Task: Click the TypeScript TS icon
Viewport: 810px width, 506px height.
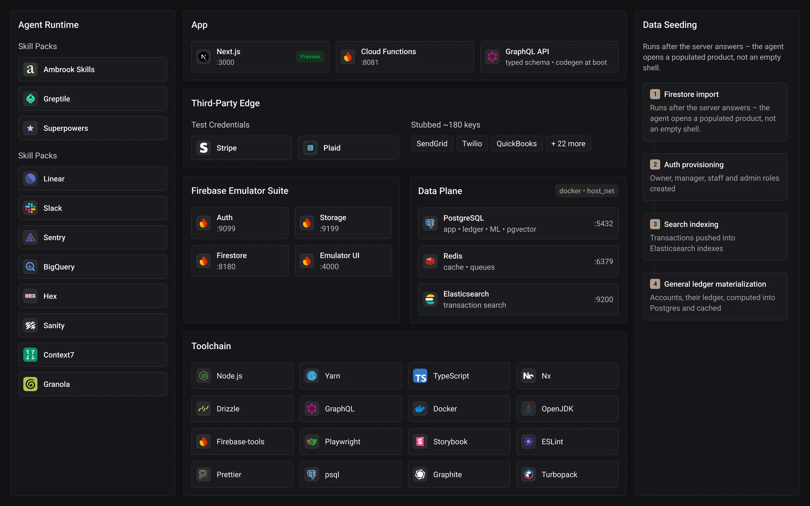Action: pyautogui.click(x=420, y=376)
